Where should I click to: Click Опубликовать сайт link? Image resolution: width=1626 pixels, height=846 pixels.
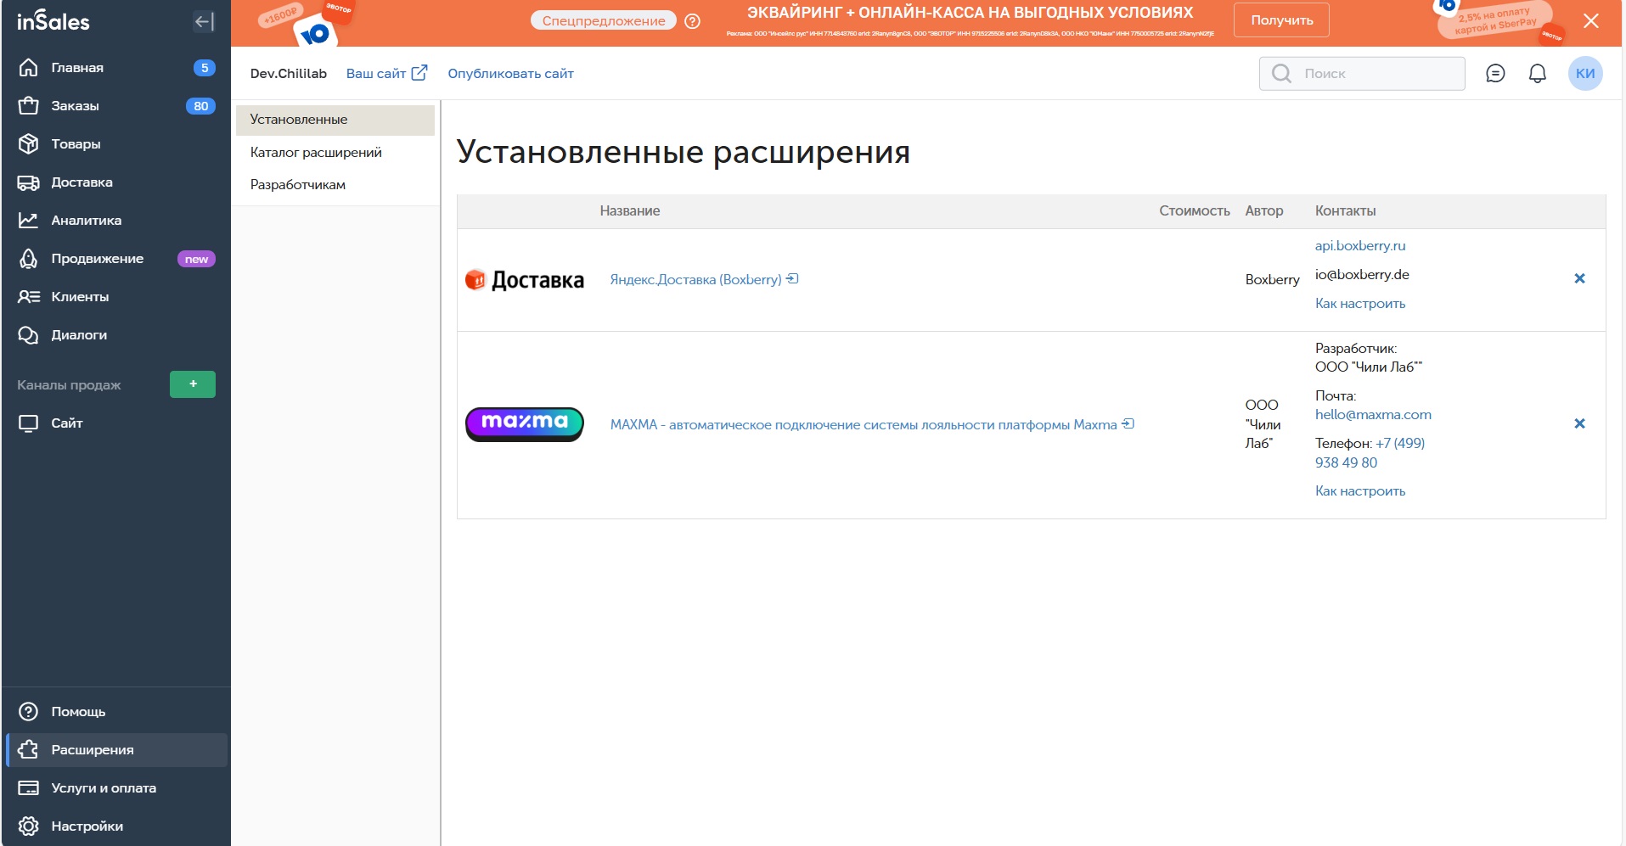coord(510,74)
